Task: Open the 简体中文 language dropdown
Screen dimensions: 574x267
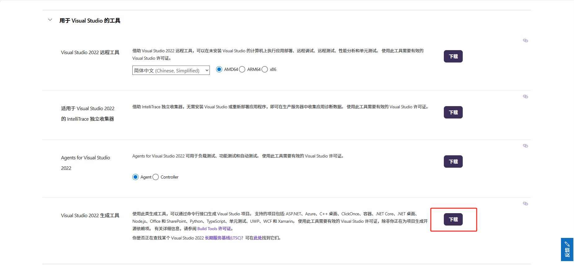Action: coord(171,71)
